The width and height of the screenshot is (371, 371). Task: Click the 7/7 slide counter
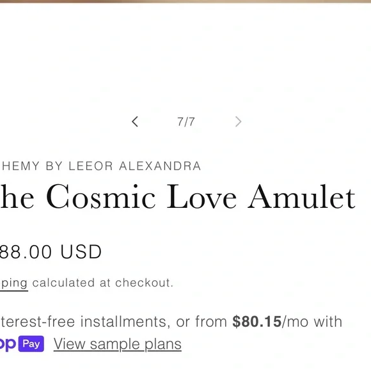pos(186,122)
